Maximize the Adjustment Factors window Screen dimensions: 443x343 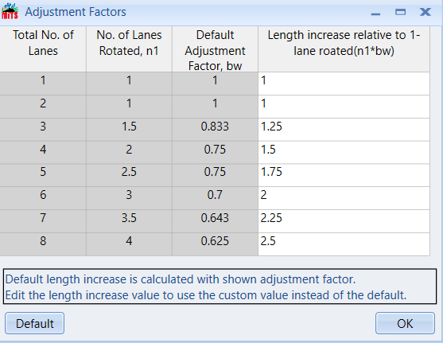pyautogui.click(x=400, y=12)
